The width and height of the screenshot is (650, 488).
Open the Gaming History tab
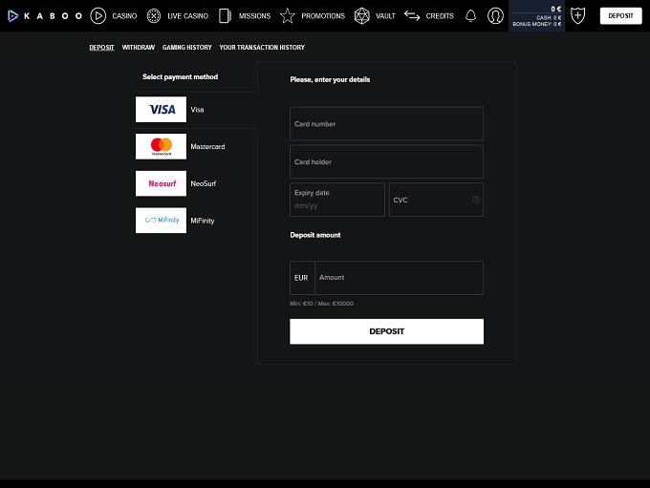pyautogui.click(x=187, y=47)
